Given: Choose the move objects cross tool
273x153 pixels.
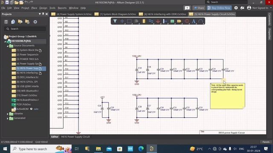Looking at the screenshot, I should tap(122, 21).
